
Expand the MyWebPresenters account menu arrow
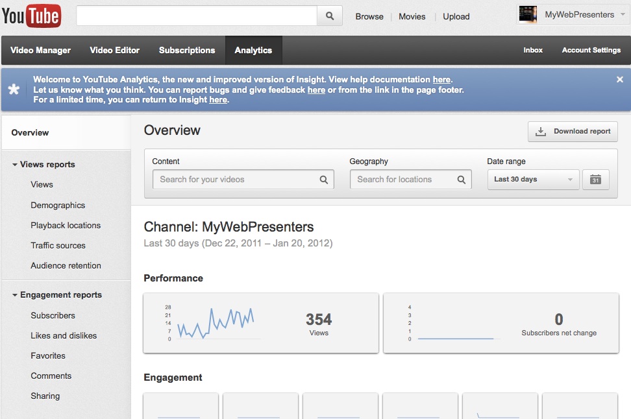point(621,15)
